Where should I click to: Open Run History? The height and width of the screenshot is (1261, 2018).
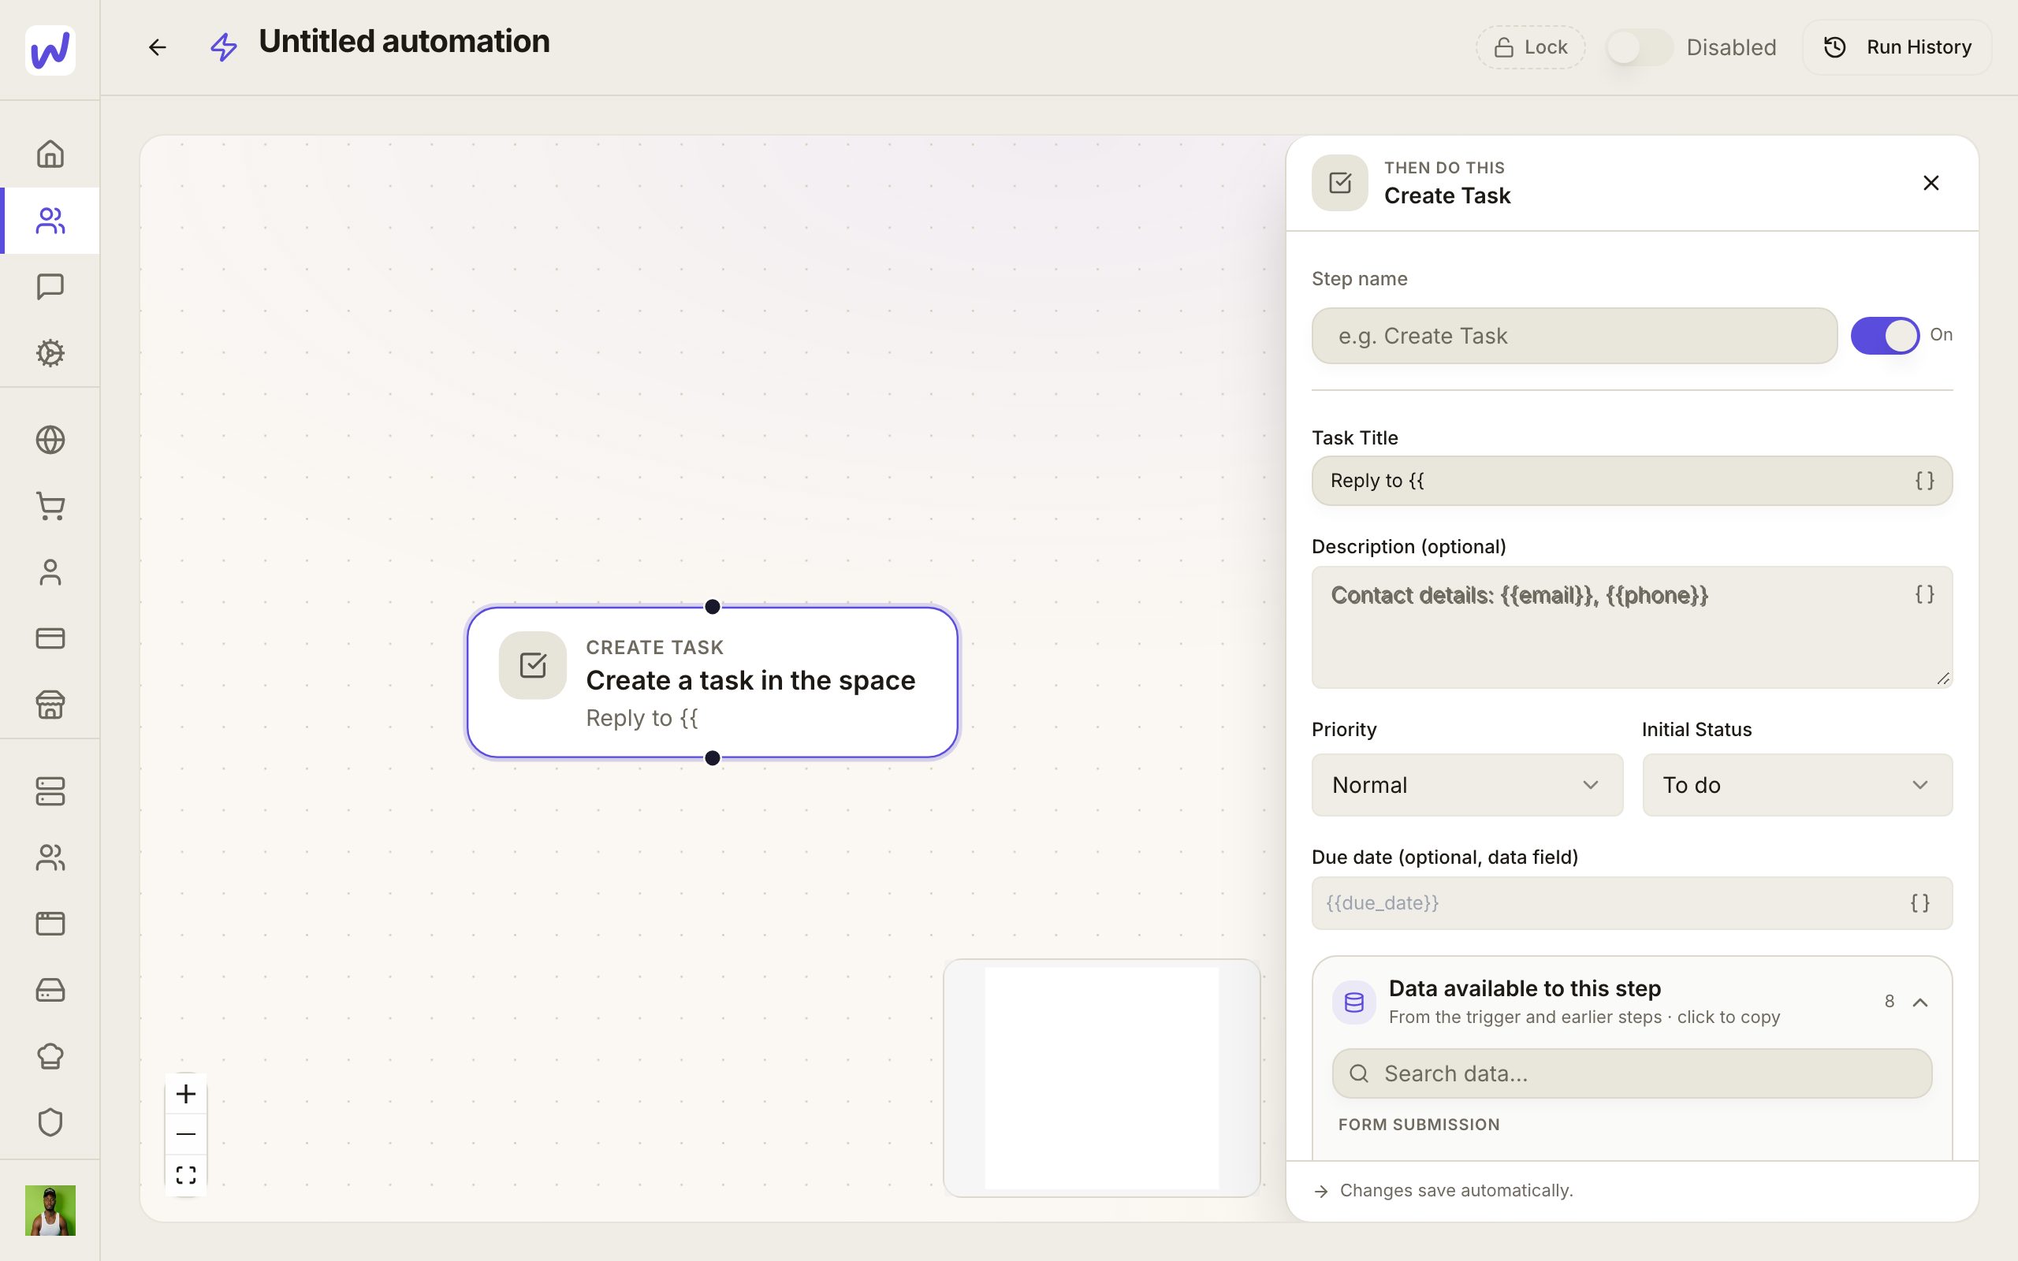(x=1897, y=47)
